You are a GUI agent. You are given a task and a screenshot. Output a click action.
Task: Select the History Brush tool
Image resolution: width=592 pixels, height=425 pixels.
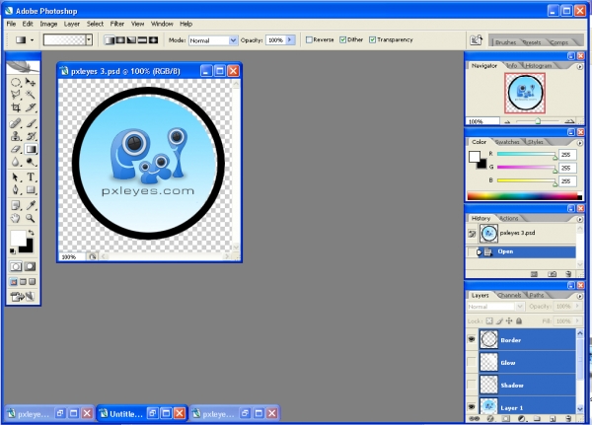[x=31, y=136]
